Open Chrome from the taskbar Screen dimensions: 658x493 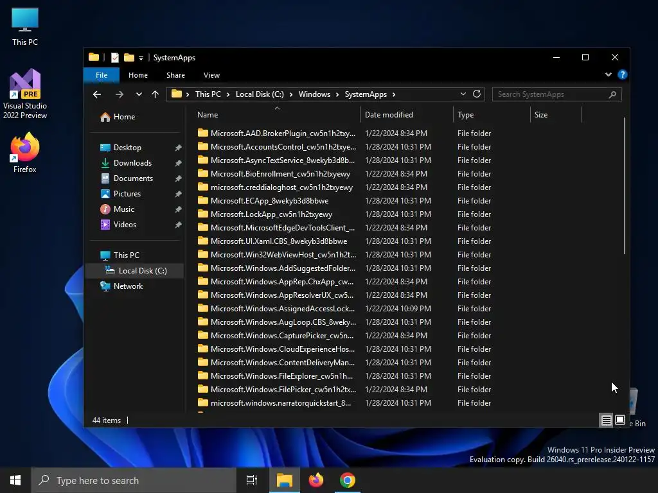click(x=348, y=480)
